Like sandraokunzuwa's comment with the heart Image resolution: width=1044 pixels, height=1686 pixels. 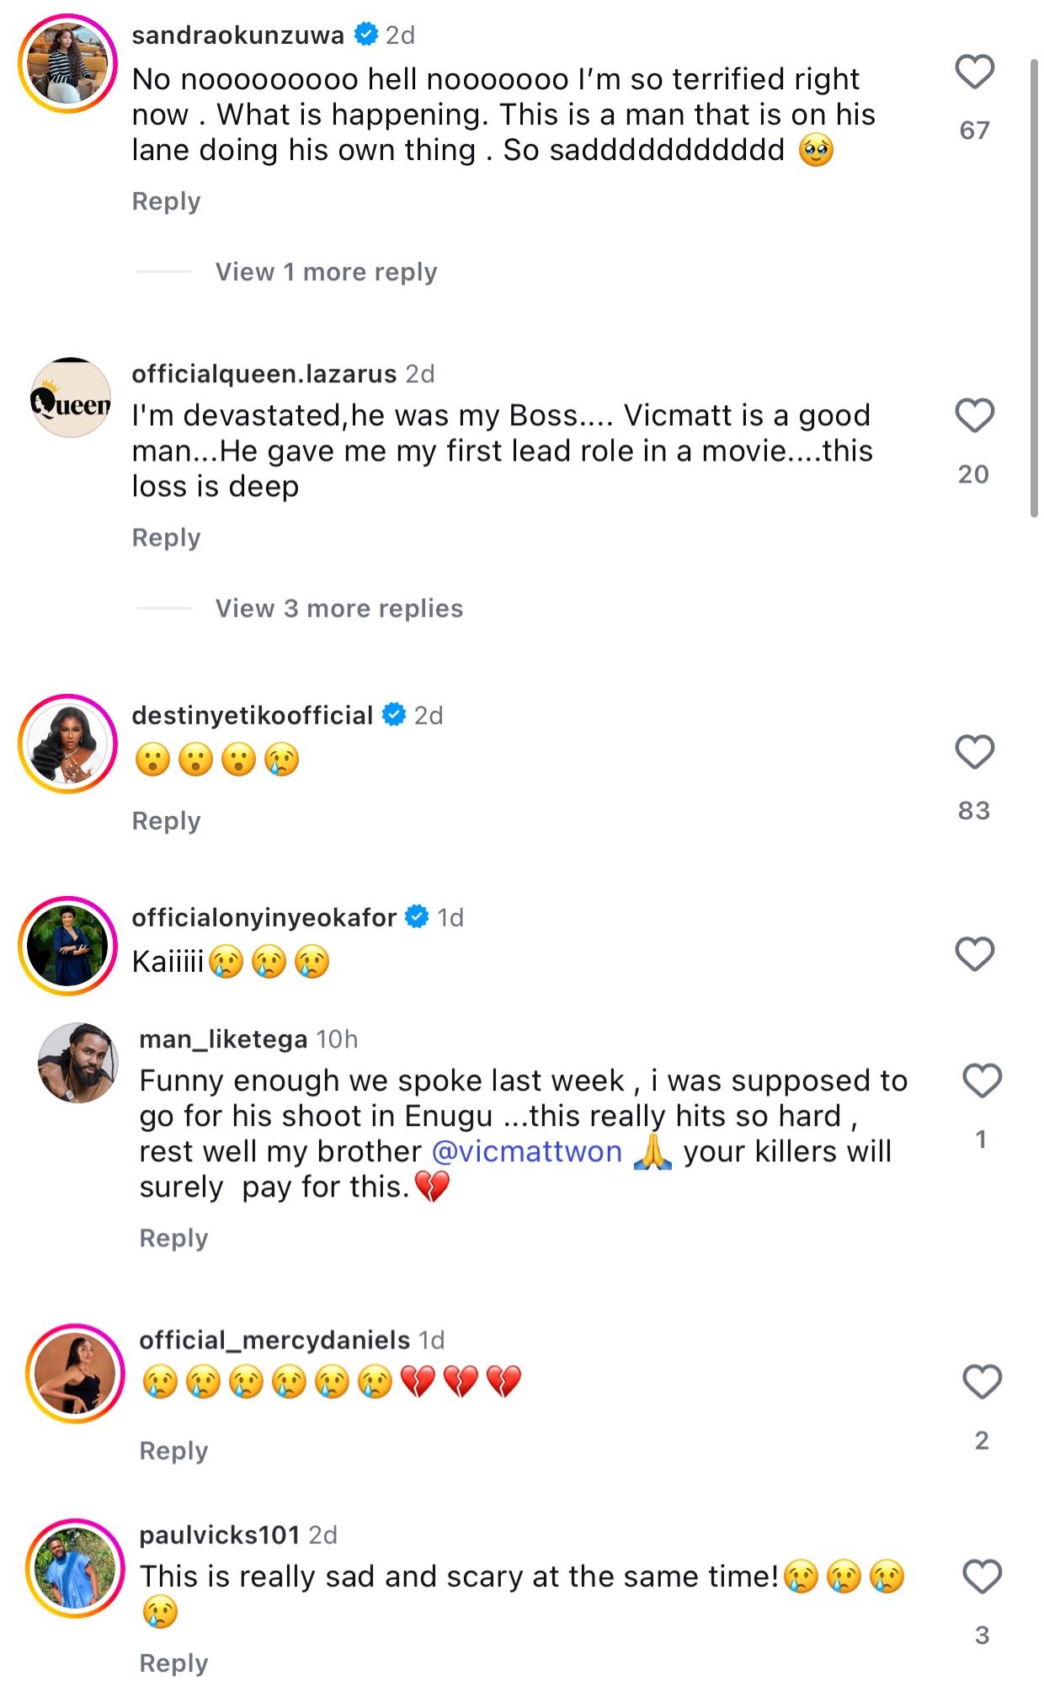[974, 72]
